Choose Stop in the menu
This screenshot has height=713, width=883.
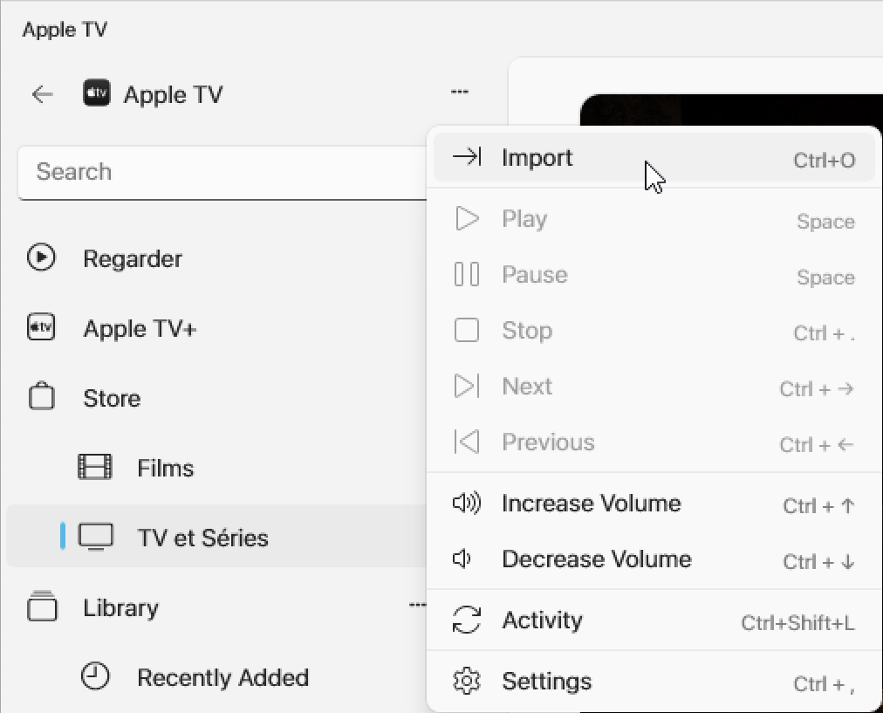(654, 331)
